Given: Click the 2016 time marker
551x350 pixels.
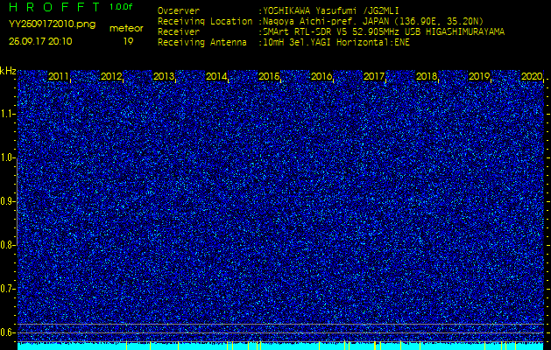Looking at the screenshot, I should [321, 76].
